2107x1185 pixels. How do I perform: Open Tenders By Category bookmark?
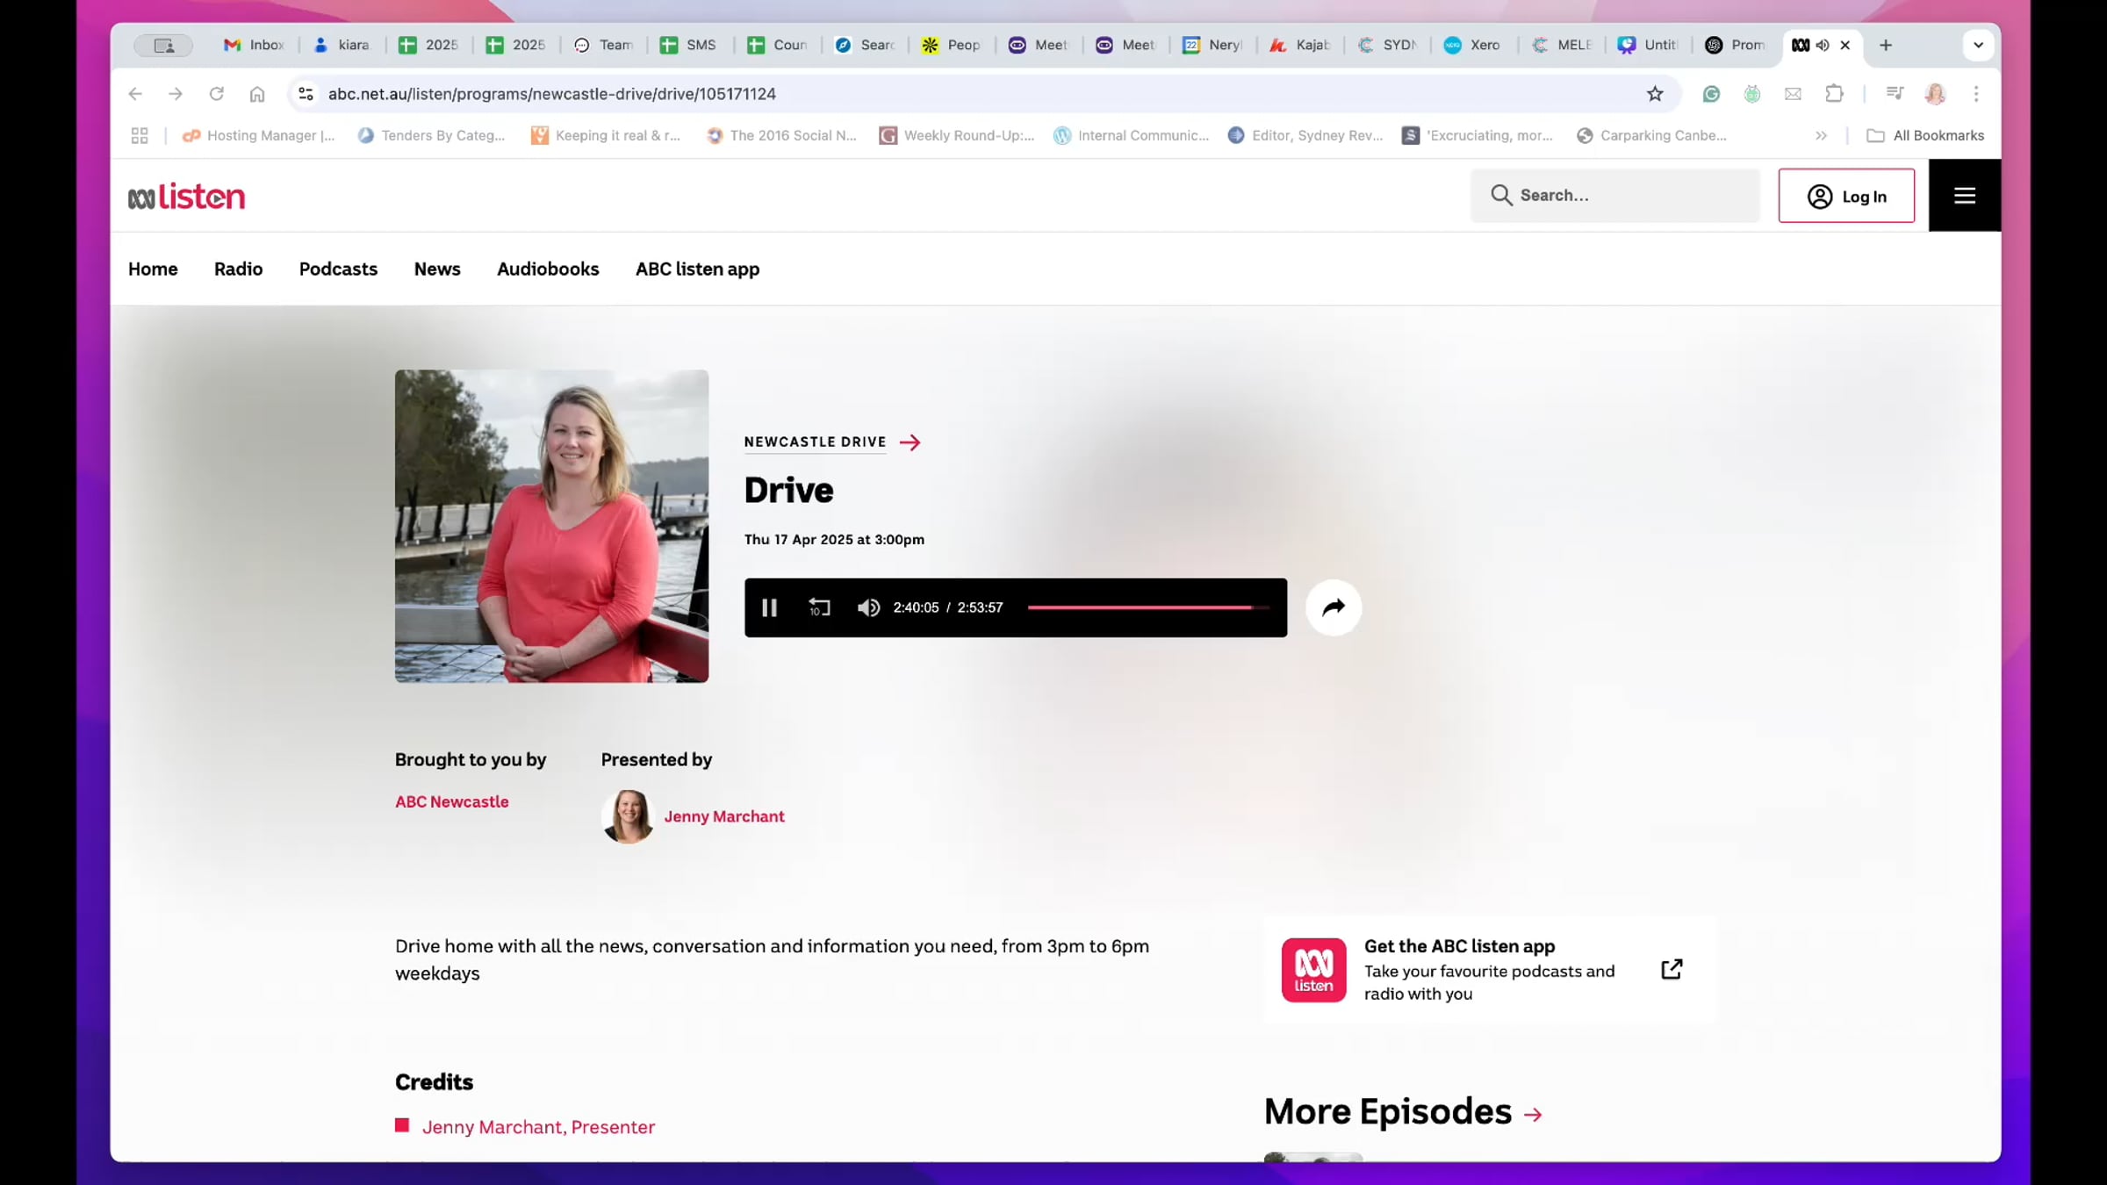click(432, 135)
